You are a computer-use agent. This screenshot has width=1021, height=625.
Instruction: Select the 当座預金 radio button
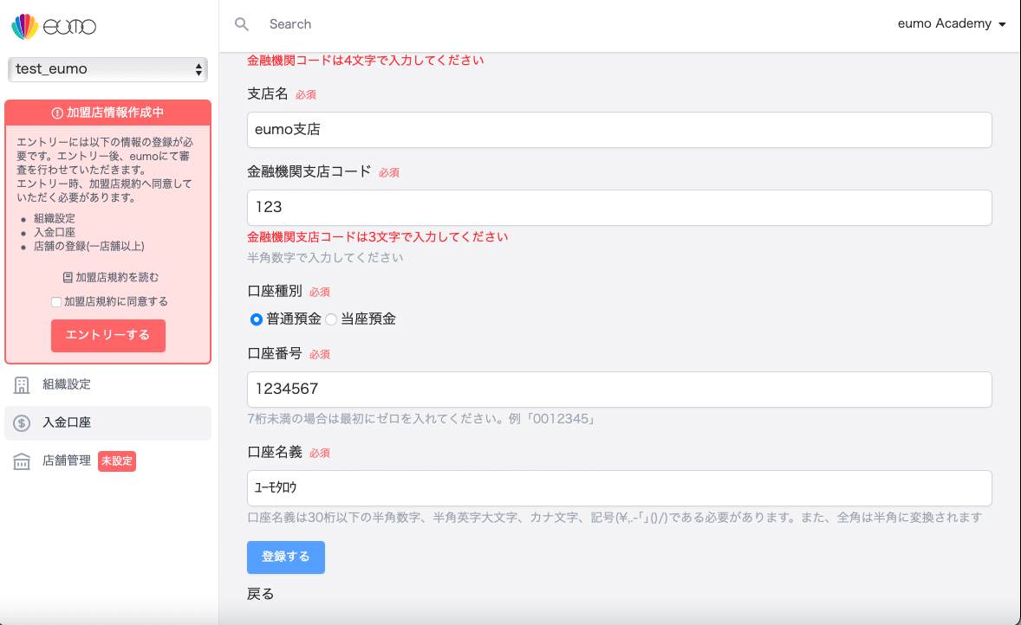331,319
